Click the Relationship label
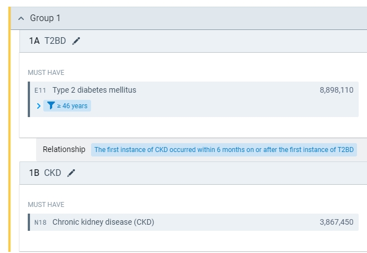367x253 pixels. [x=64, y=149]
